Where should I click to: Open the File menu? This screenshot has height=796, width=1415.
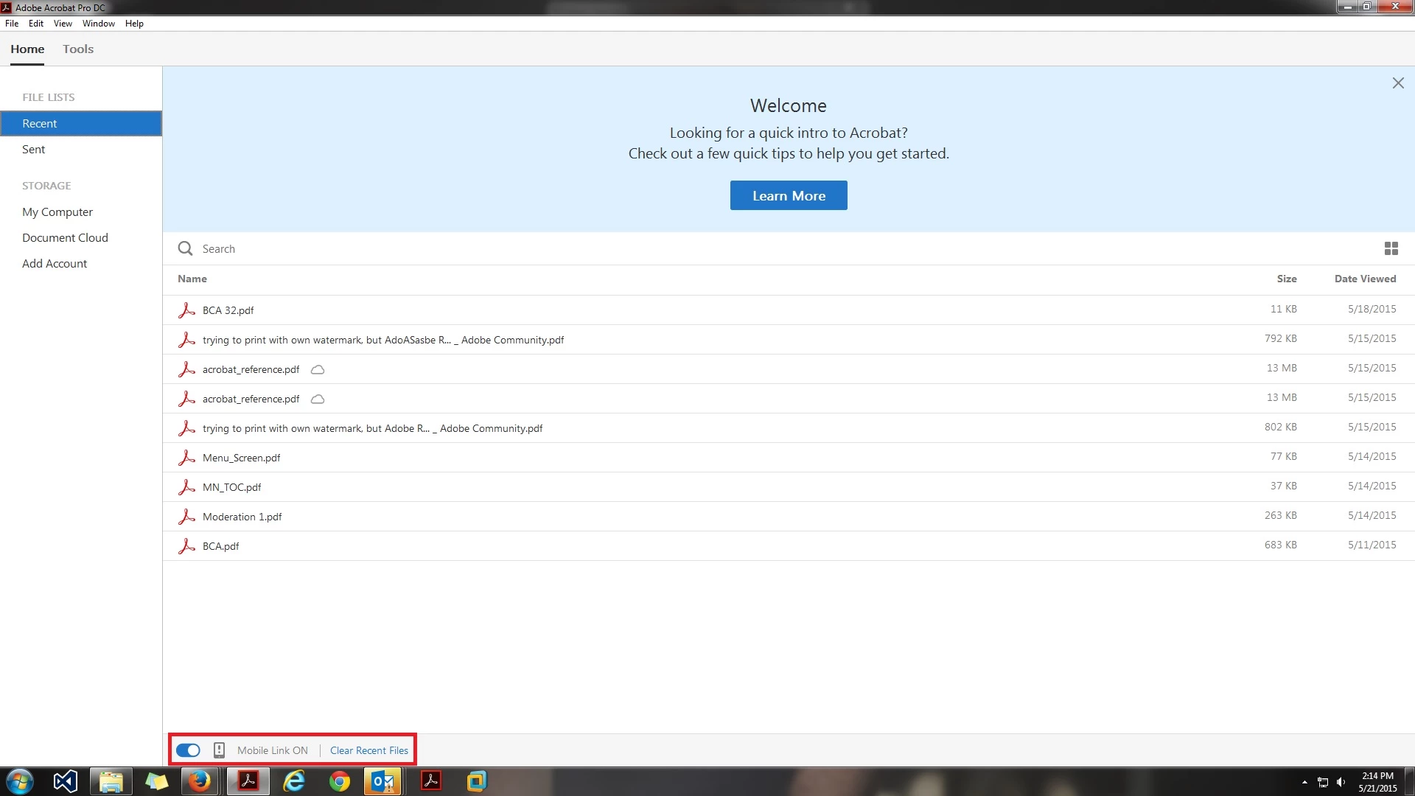12,24
